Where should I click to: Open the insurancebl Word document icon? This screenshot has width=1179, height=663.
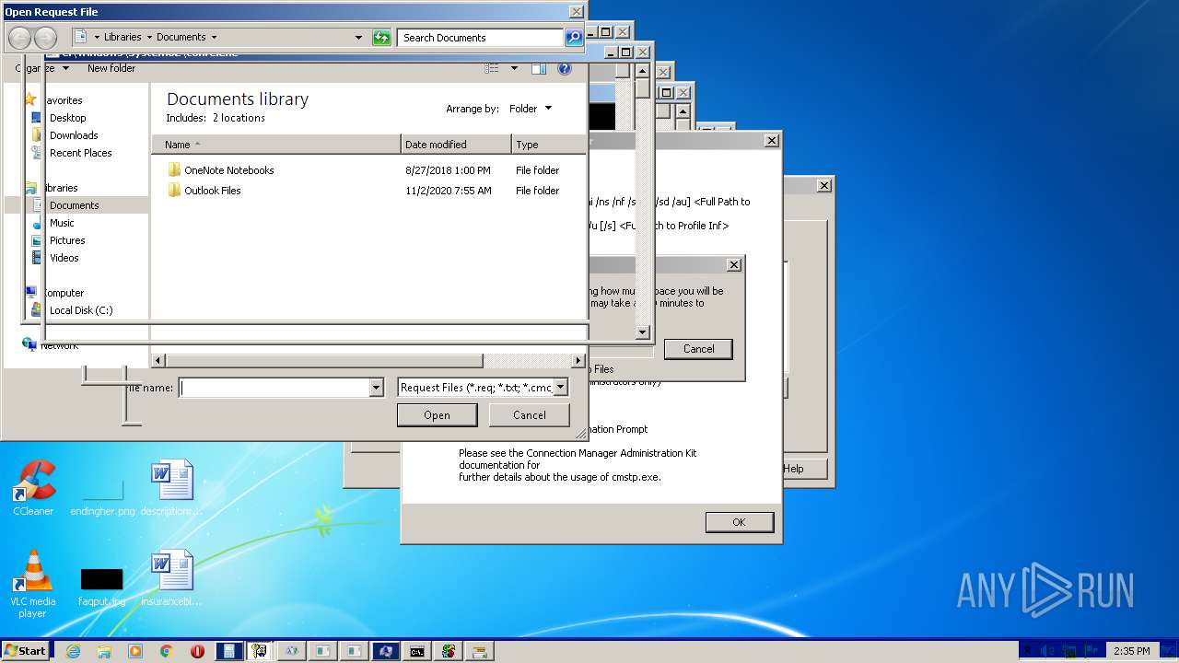click(x=171, y=578)
